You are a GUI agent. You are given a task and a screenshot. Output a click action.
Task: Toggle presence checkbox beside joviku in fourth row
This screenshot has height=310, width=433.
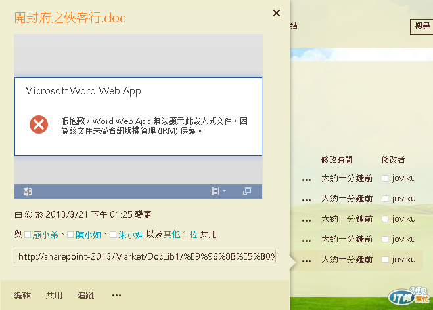click(385, 239)
